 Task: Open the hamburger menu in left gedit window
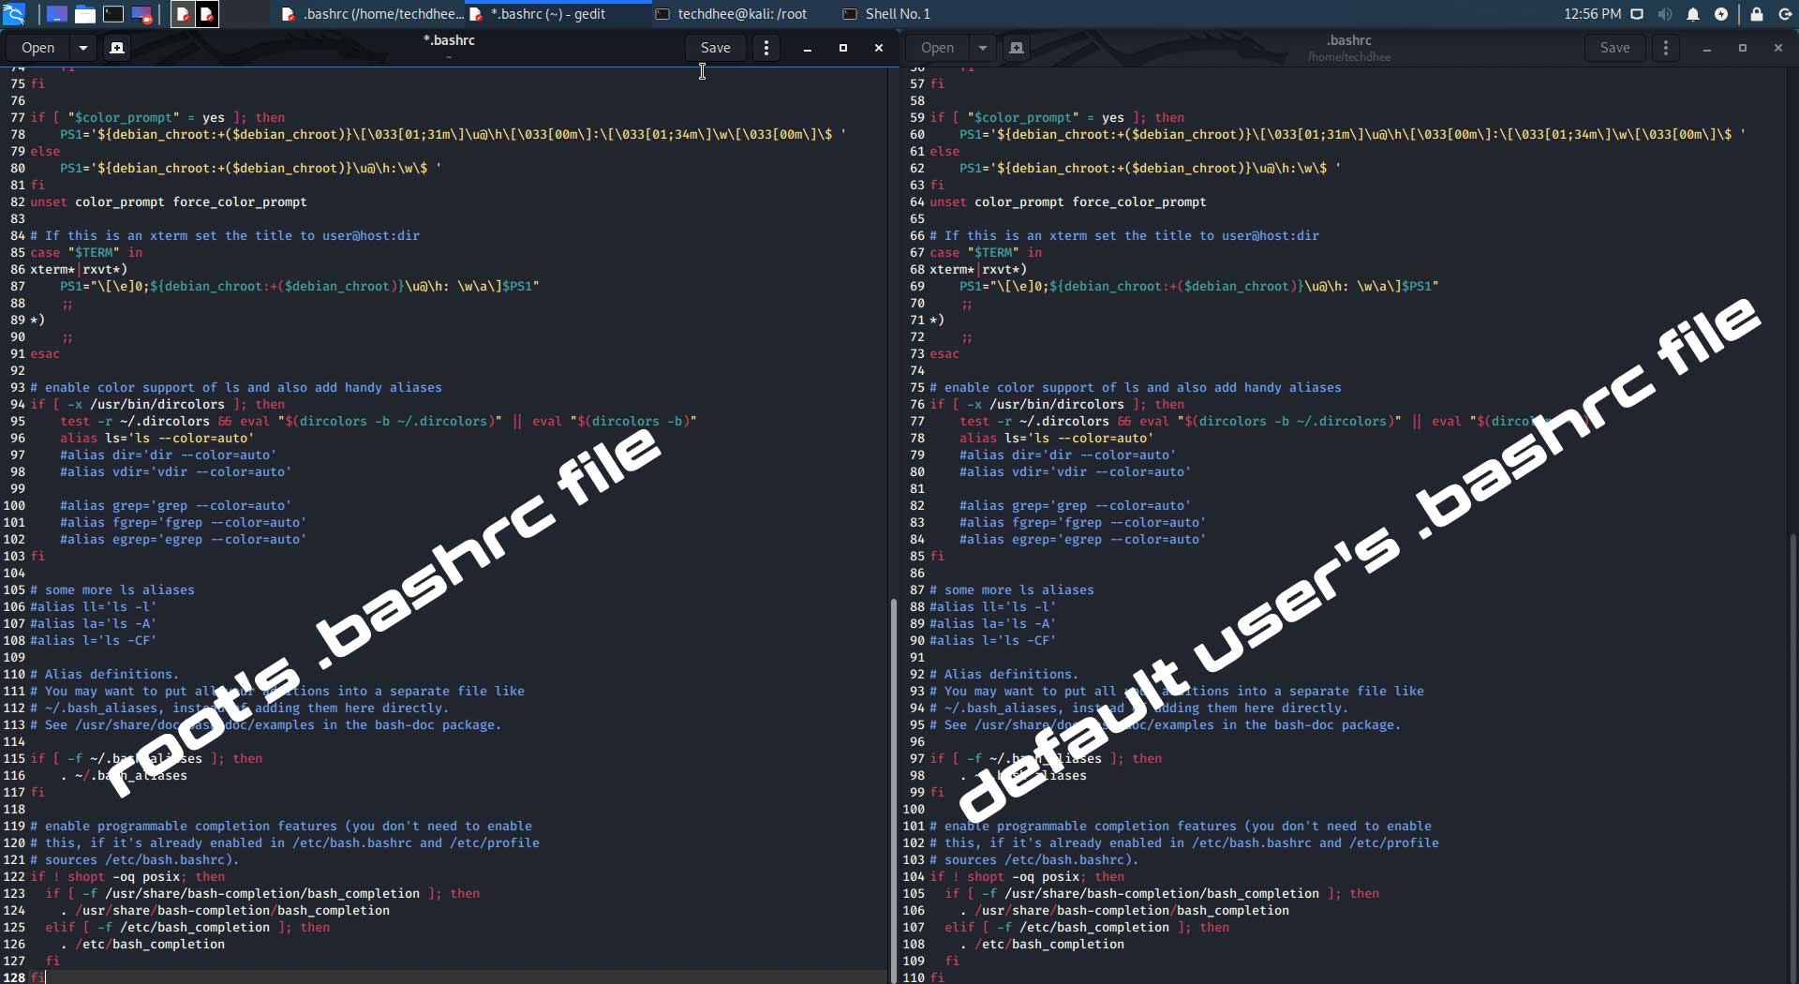tap(766, 48)
